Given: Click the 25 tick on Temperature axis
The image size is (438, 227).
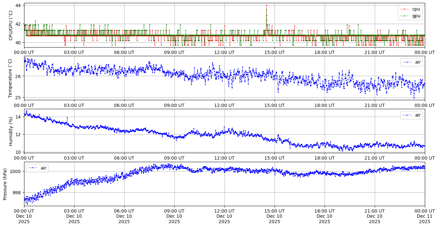Looking at the screenshot, I should [x=18, y=98].
